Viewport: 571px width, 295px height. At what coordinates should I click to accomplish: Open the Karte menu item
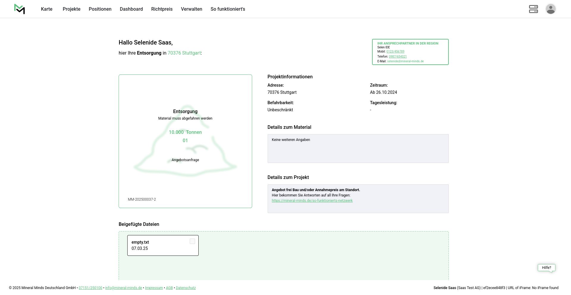(x=47, y=9)
